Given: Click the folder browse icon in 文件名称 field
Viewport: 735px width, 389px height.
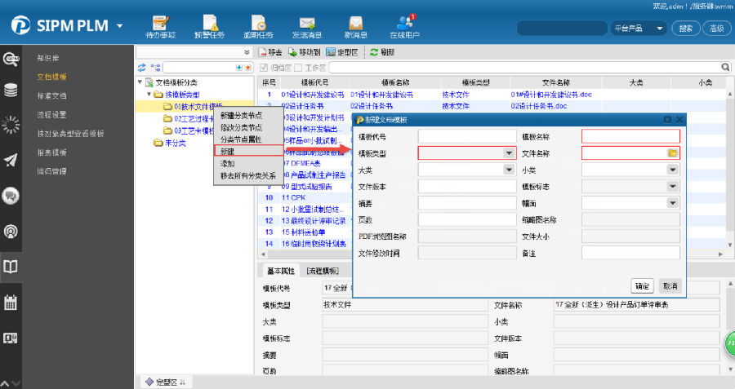Looking at the screenshot, I should point(673,153).
